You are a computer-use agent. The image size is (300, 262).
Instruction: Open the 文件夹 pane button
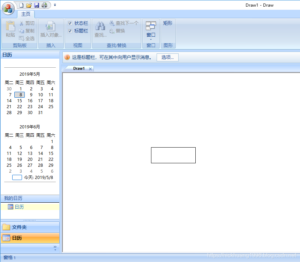(x=30, y=227)
